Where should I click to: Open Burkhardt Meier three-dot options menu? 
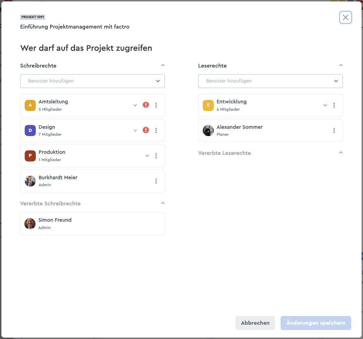(x=156, y=181)
